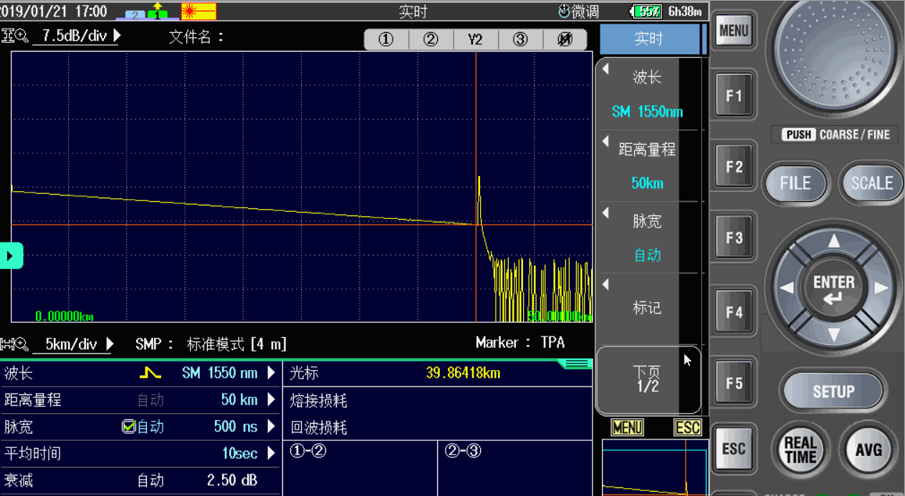
Task: Open the 波长 SM 1550 nm value arrow
Action: pyautogui.click(x=271, y=373)
